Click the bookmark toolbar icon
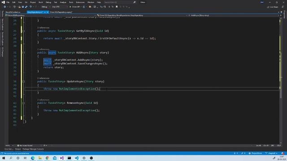The height and width of the screenshot is (161, 287). point(117,7)
